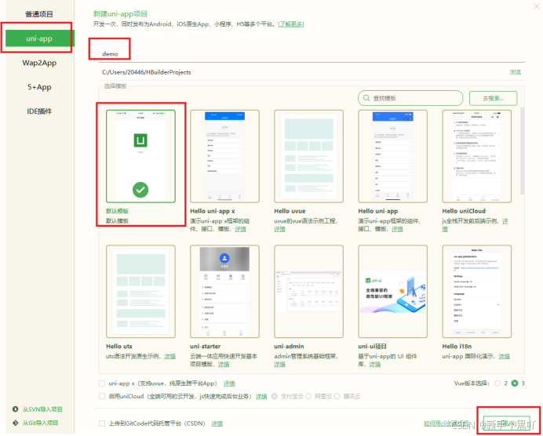This screenshot has width=543, height=436.
Task: Open 详情 link under Hello i18n
Action: pyautogui.click(x=504, y=356)
